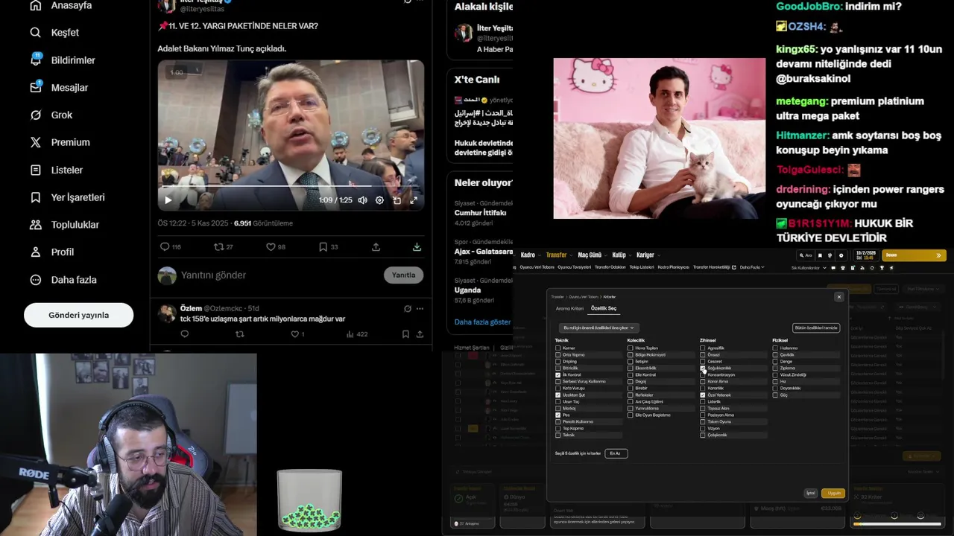Viewport: 954px width, 536px height.
Task: Open Bildirimler bell icon in X sidebar
Action: (x=35, y=60)
